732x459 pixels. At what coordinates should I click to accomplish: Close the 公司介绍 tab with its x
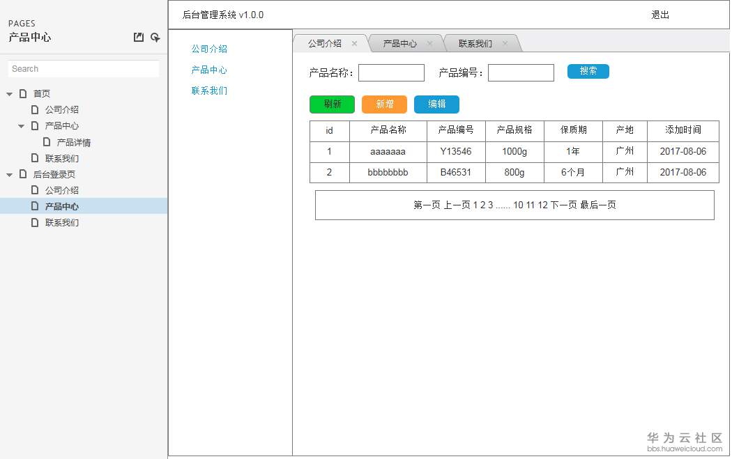pos(354,43)
